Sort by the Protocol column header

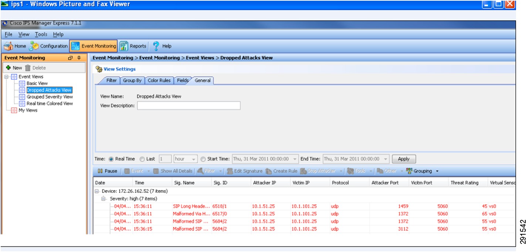(x=349, y=183)
